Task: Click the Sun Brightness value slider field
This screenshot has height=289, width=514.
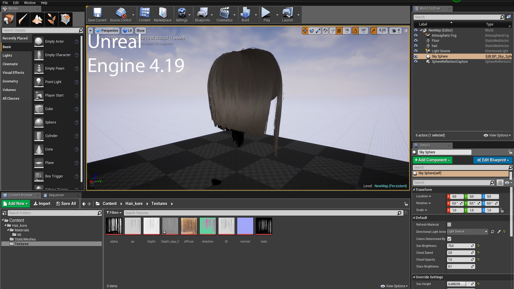Action: coord(461,246)
